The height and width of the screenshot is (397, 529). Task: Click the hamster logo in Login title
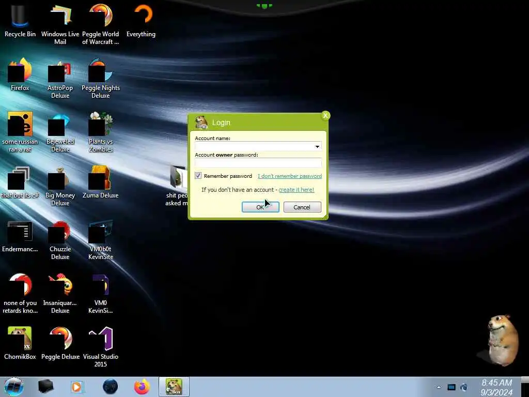pos(201,123)
